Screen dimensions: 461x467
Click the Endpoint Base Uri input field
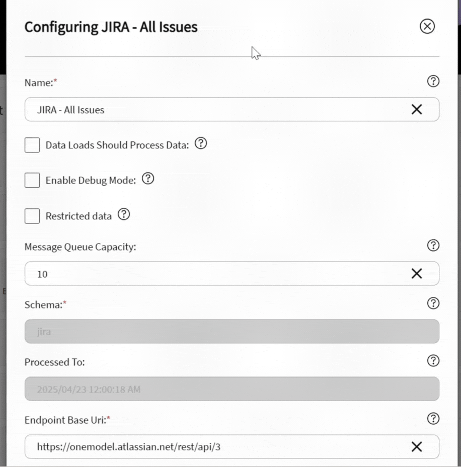(216, 447)
